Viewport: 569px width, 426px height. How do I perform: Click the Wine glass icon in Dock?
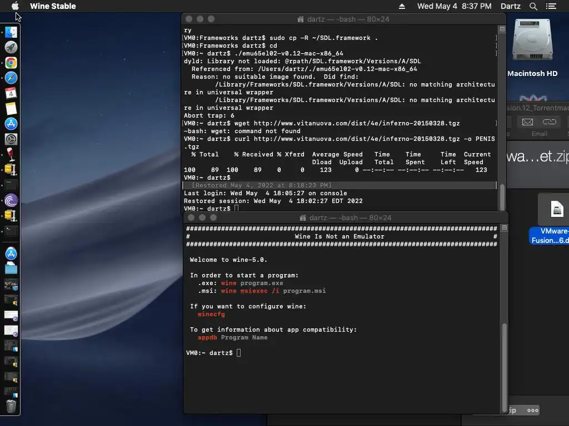pyautogui.click(x=11, y=154)
